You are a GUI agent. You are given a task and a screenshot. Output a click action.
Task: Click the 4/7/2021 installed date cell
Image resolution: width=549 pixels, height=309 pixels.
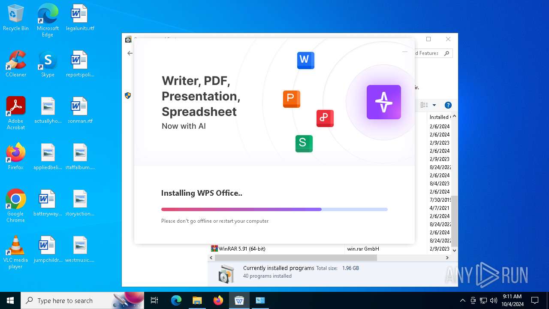(440, 208)
